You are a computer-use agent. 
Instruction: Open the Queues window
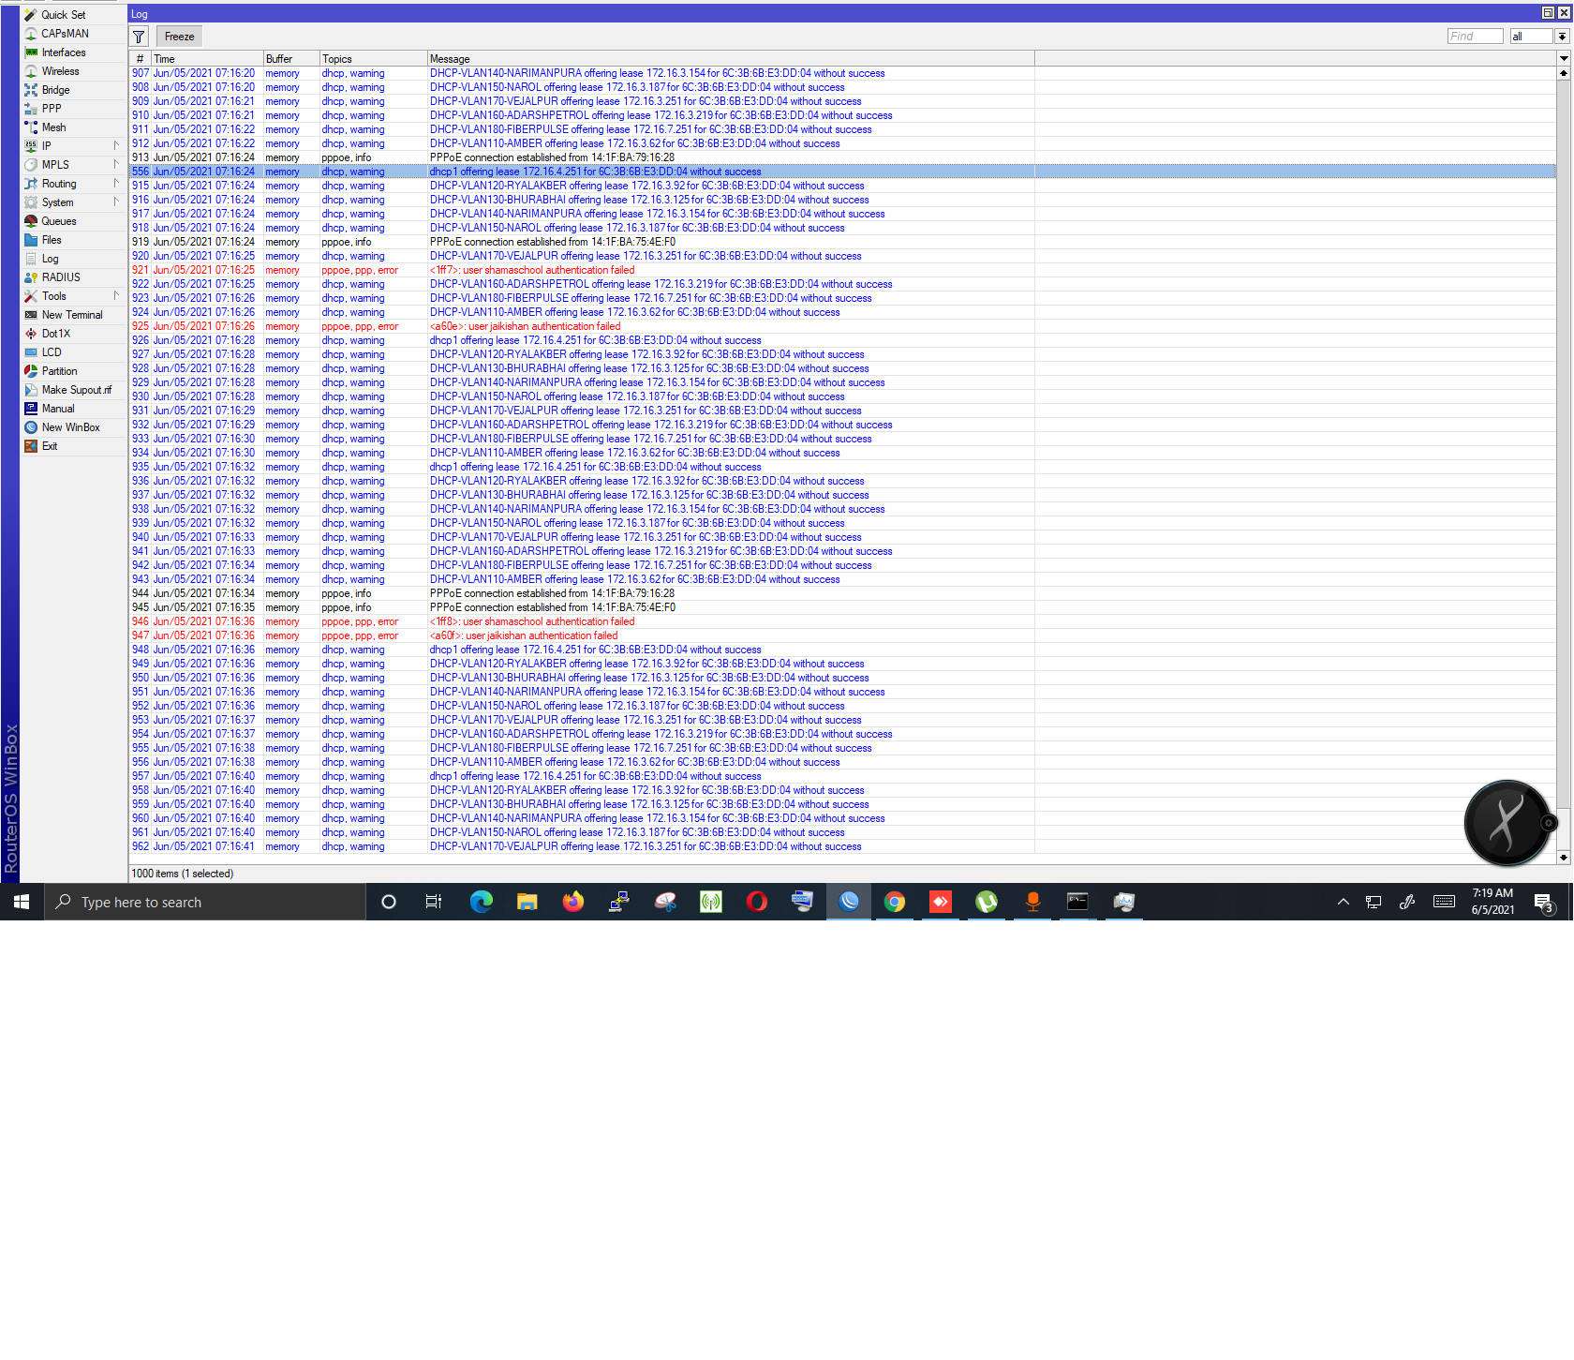[58, 220]
